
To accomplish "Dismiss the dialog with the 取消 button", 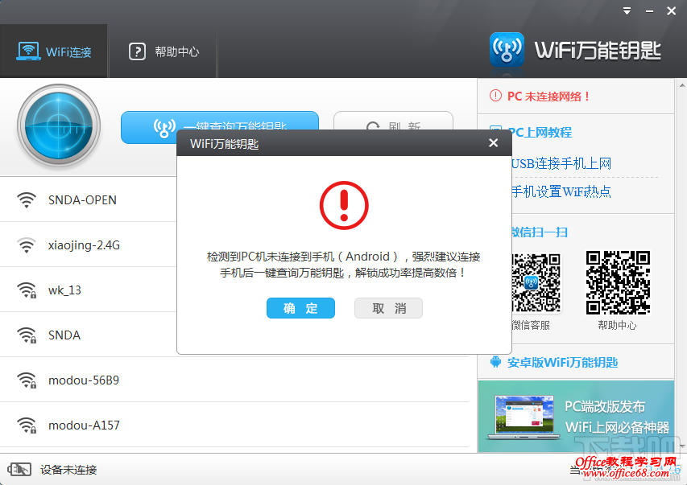I will pos(388,308).
